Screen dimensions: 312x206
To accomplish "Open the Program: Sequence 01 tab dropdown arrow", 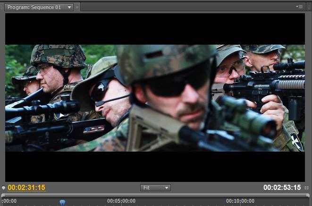I will (69, 8).
